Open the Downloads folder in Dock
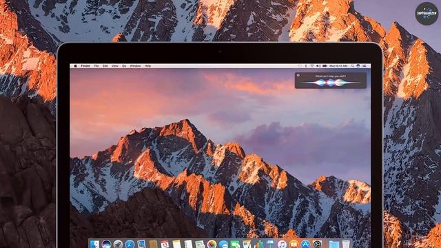 click(x=334, y=244)
